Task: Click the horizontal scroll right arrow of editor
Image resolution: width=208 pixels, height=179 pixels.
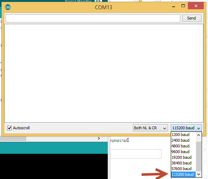Action: click(99, 138)
